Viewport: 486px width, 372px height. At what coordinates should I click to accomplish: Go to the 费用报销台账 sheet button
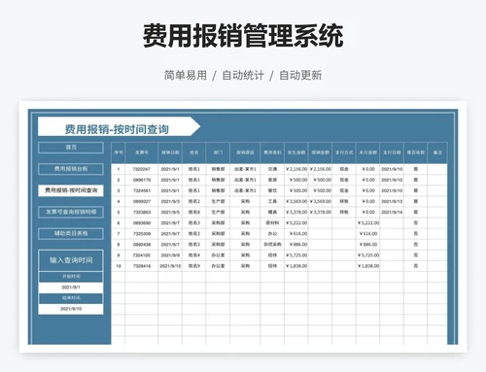pos(71,169)
